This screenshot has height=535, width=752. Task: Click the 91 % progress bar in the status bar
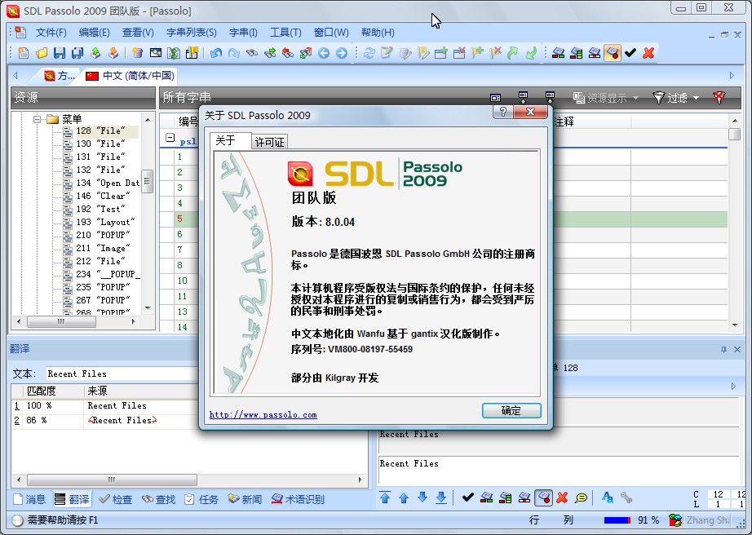click(617, 520)
